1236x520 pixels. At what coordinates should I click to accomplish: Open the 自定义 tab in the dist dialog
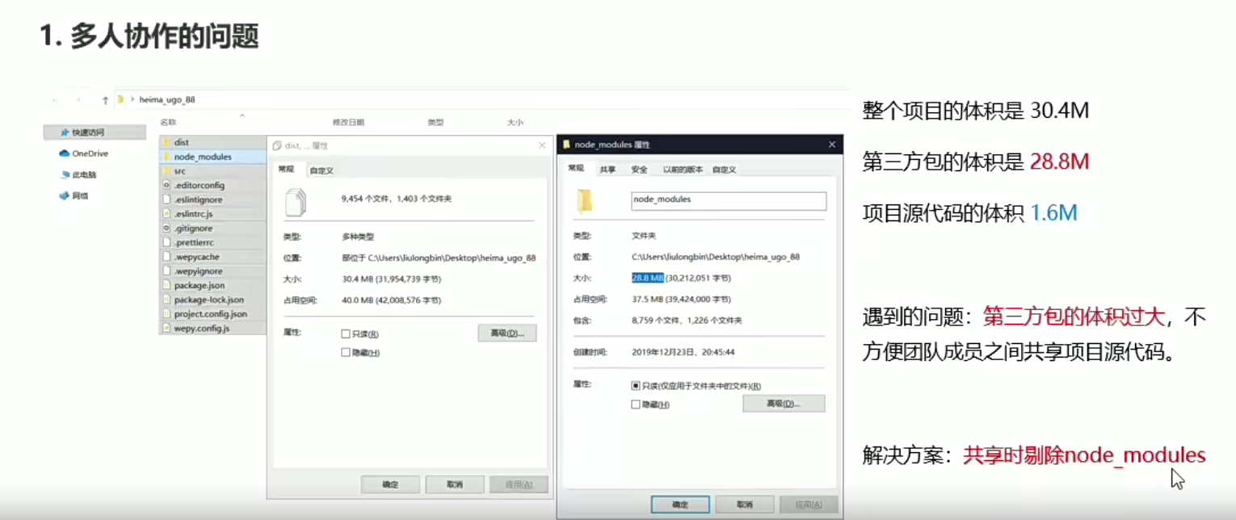click(322, 170)
